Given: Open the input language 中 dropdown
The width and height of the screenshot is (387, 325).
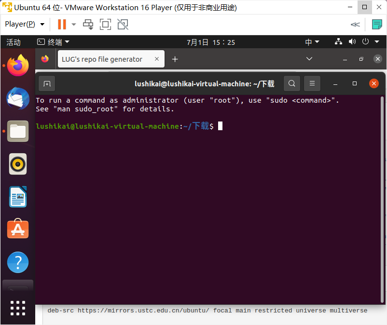Looking at the screenshot, I should tap(312, 42).
